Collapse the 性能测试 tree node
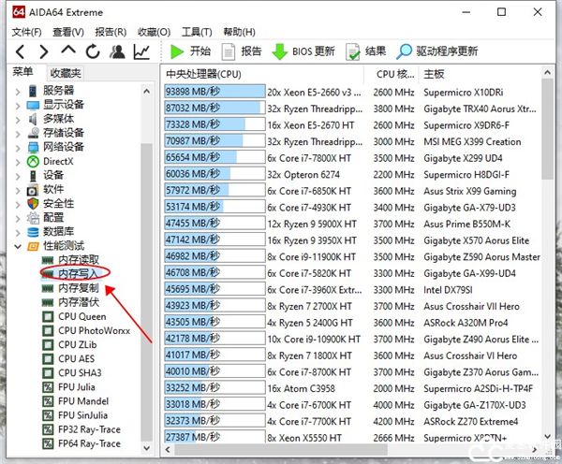This screenshot has height=464, width=562. pos(18,247)
